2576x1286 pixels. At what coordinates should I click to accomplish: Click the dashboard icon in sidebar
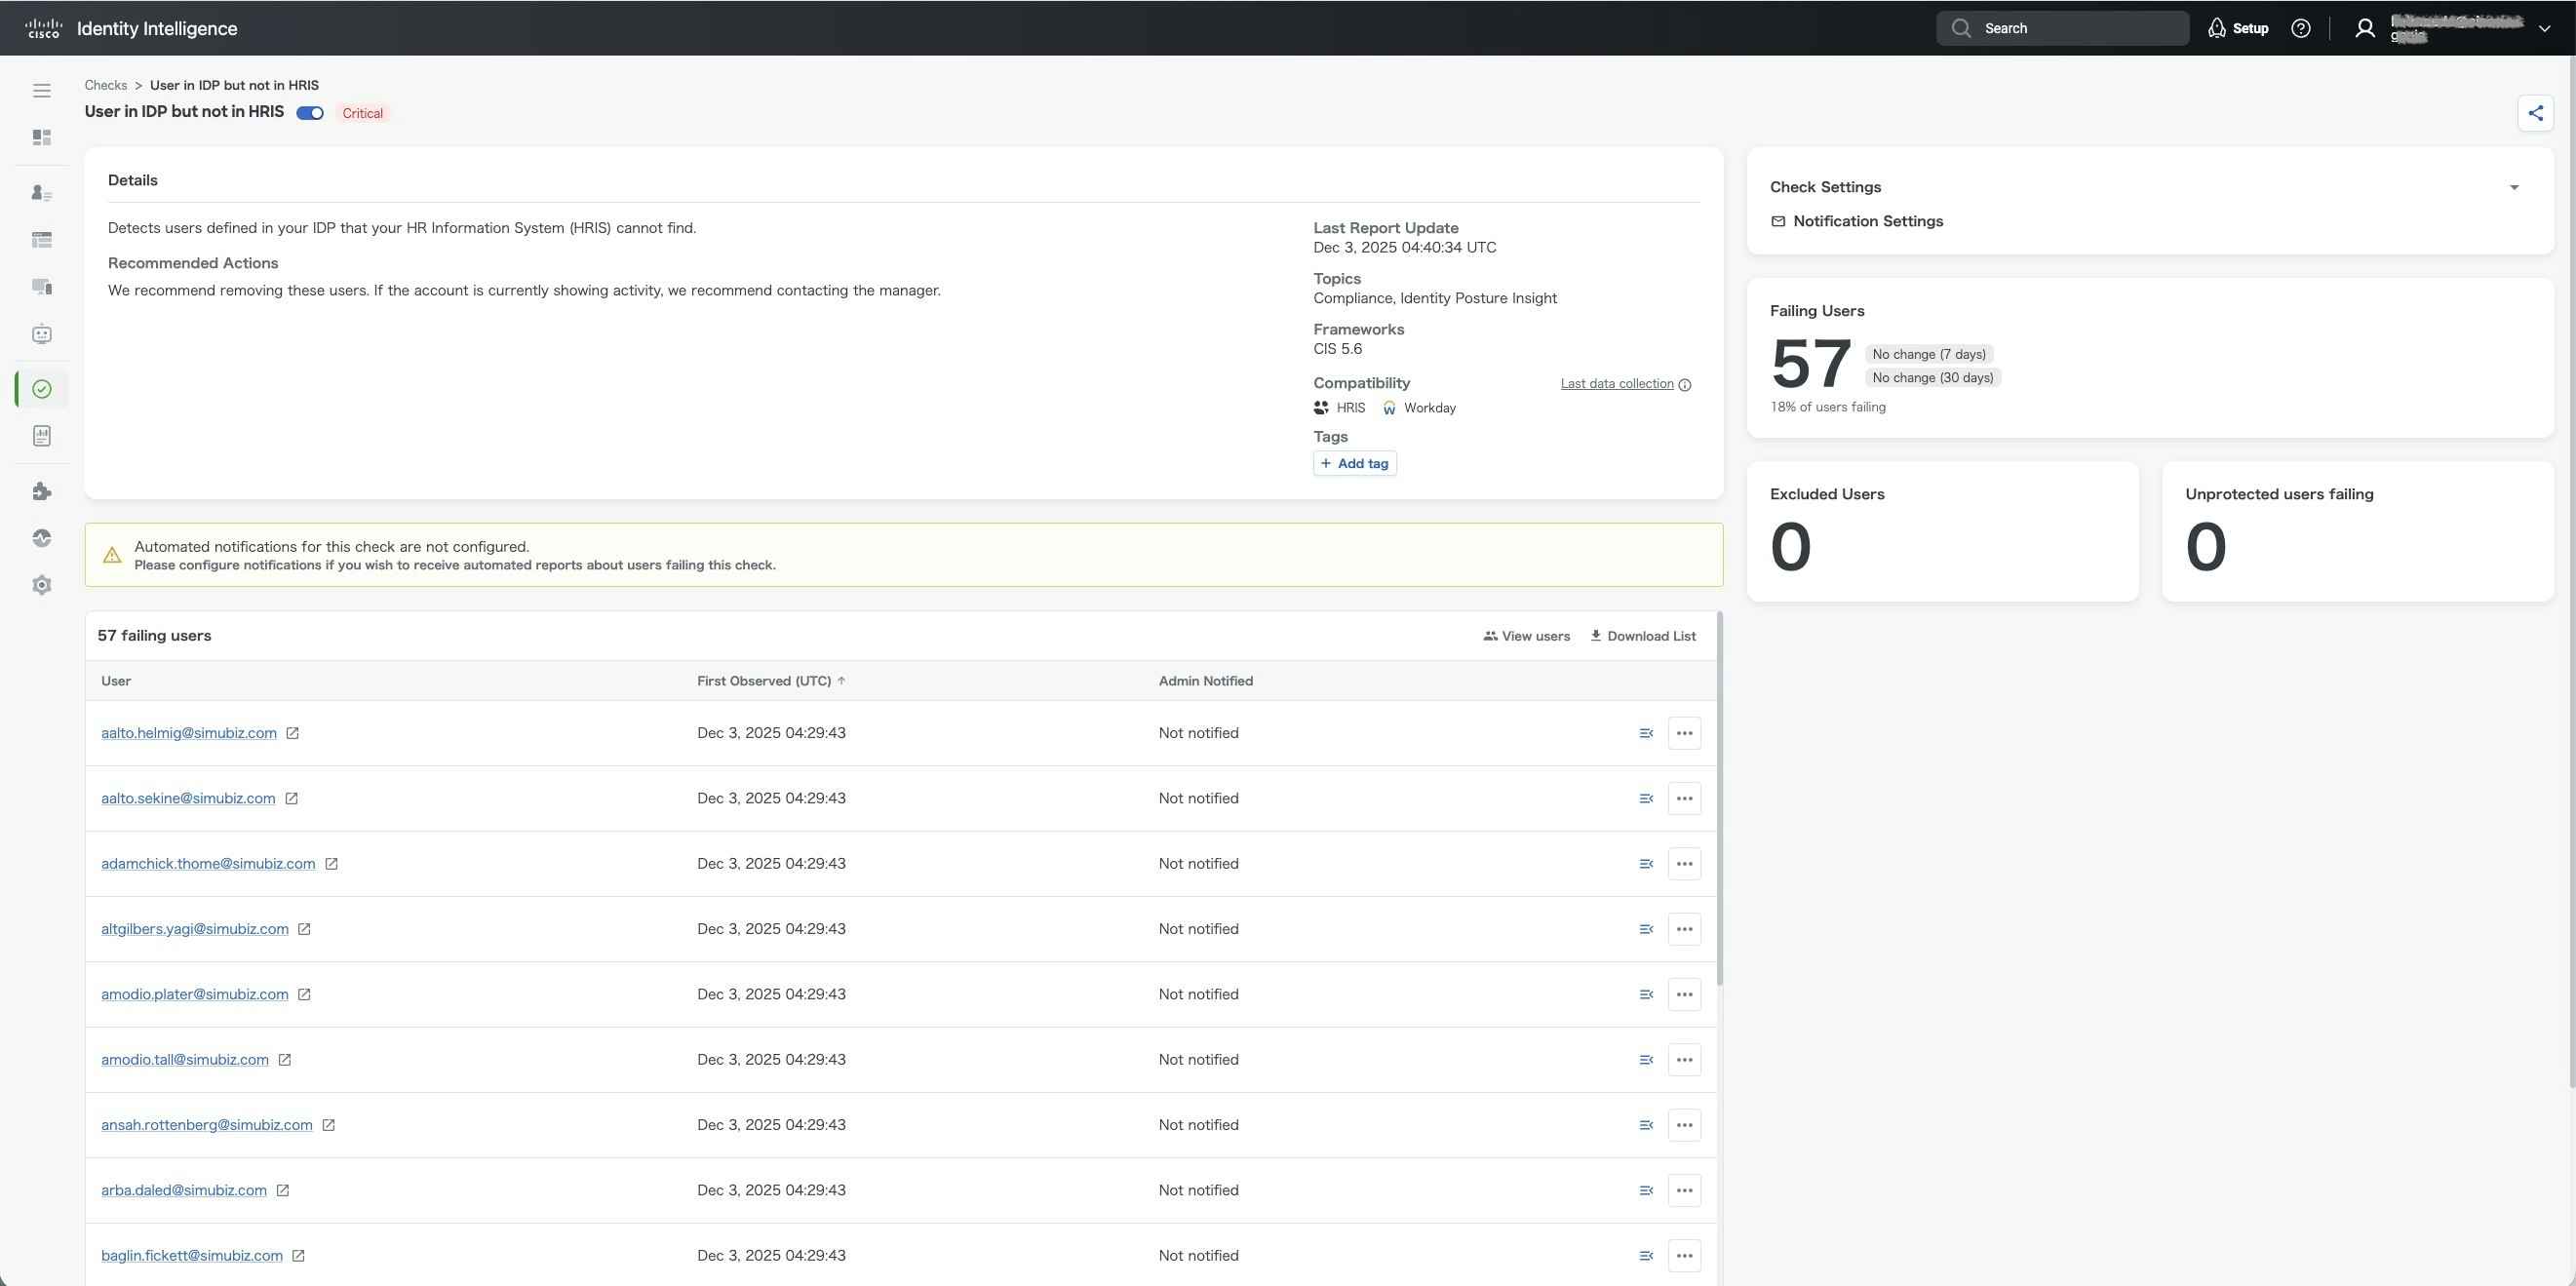pyautogui.click(x=41, y=138)
